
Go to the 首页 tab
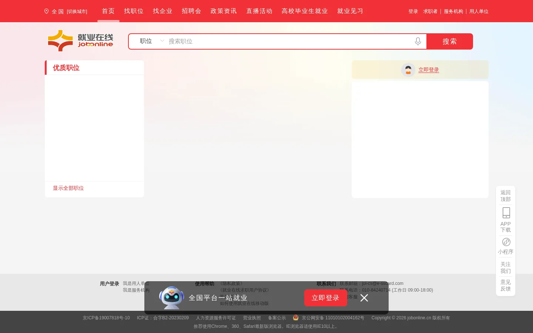108,11
